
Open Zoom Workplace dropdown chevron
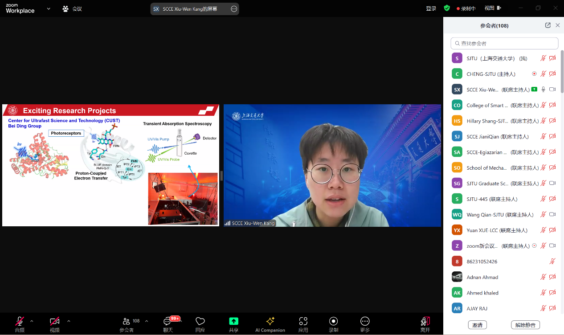pyautogui.click(x=49, y=8)
